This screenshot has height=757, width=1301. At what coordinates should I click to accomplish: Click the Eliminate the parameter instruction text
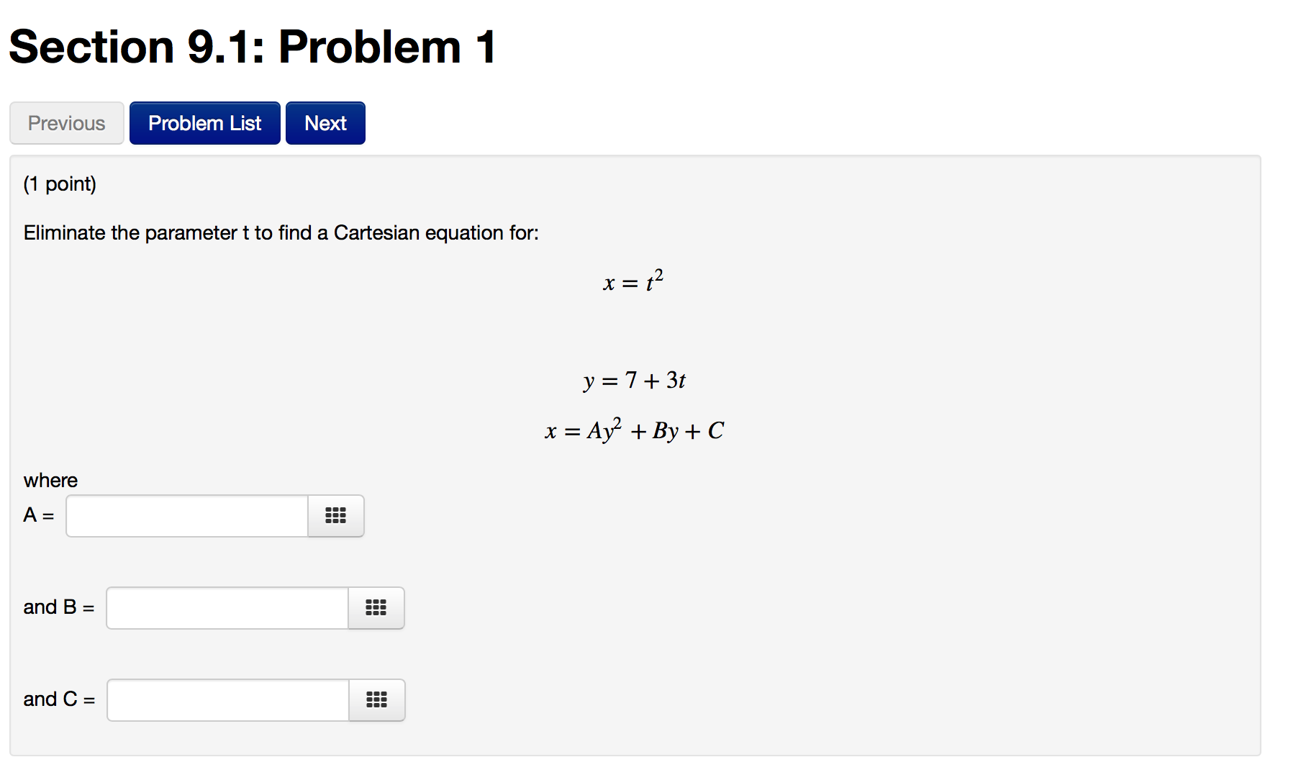(281, 233)
